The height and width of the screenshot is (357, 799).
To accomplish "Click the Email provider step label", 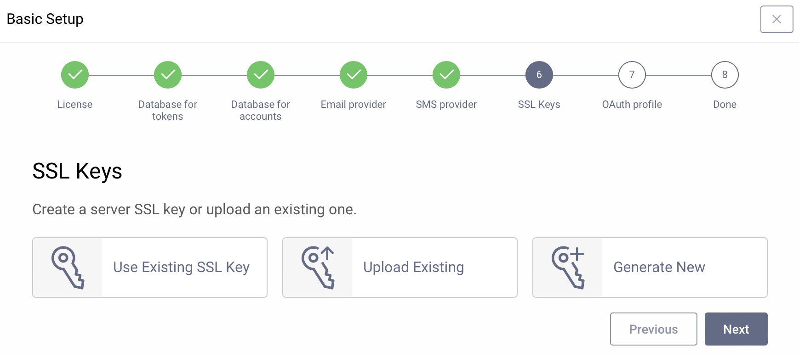I will [353, 105].
